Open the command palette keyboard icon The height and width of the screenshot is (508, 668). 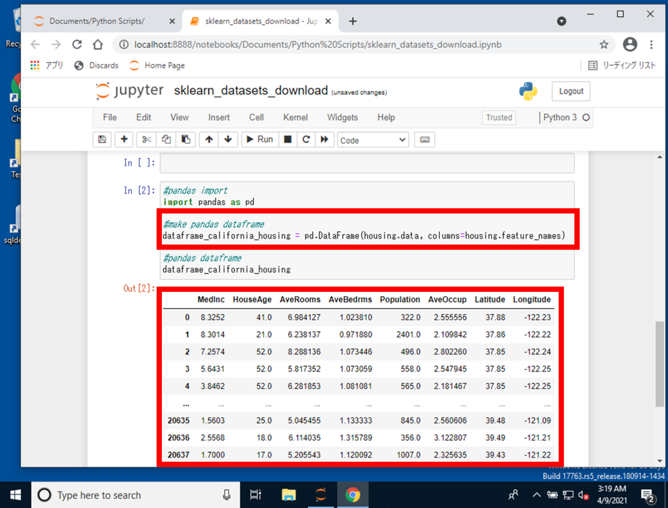coord(424,140)
